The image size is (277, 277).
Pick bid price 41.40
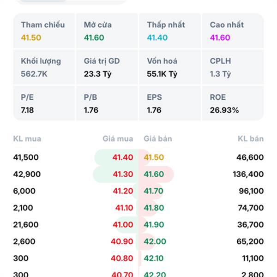[122, 157]
